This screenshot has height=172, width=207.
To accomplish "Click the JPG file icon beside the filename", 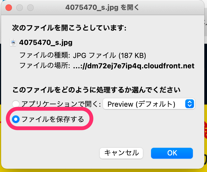I will [13, 42].
